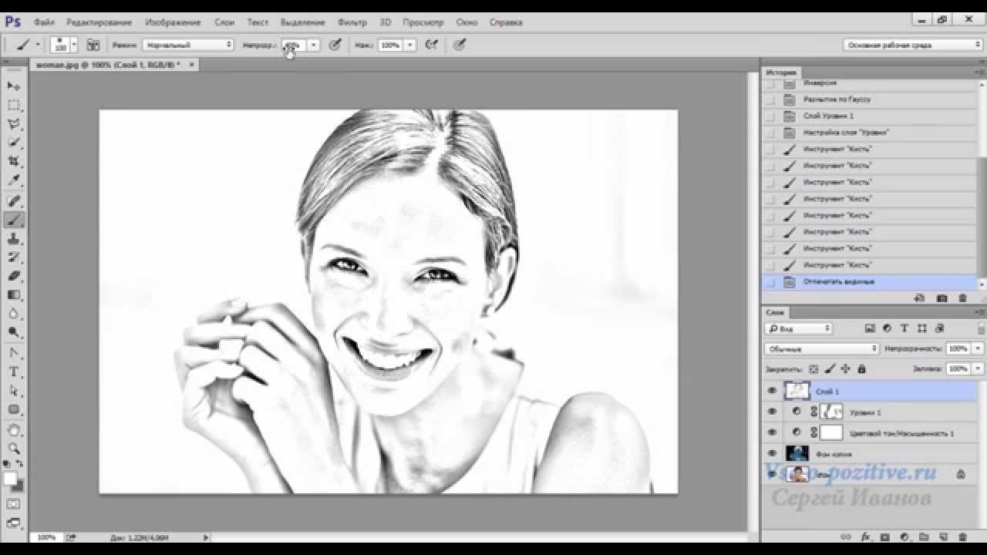
Task: Hide the Цветовой тон/Насыщенность 1 layer
Action: 772,432
